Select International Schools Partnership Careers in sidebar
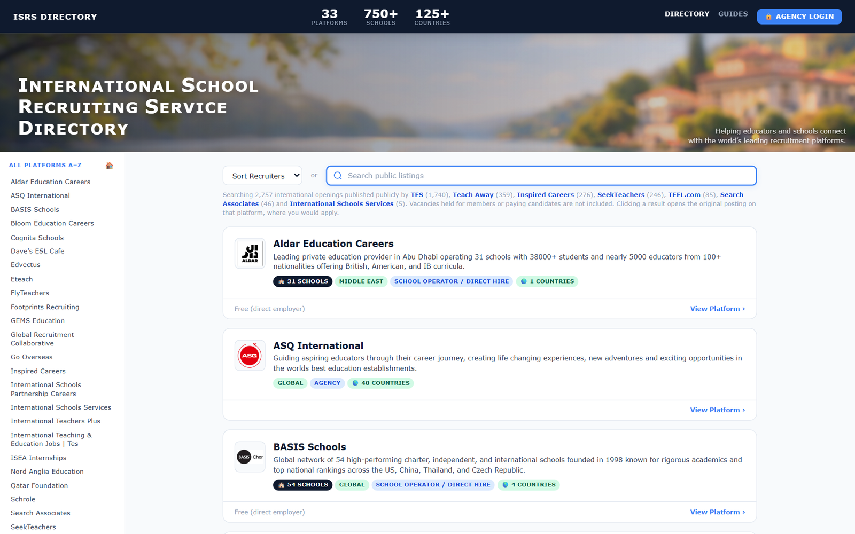Screen dimensions: 855x534 (x=45, y=389)
